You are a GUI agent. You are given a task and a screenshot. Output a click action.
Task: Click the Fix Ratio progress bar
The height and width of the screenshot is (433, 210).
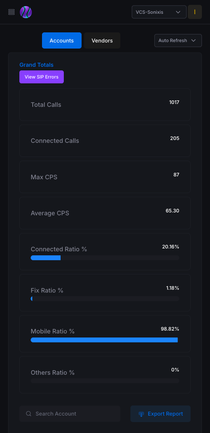pos(105,299)
